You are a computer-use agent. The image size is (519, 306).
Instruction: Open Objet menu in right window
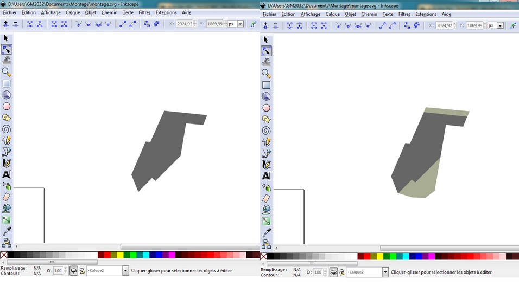(x=350, y=14)
